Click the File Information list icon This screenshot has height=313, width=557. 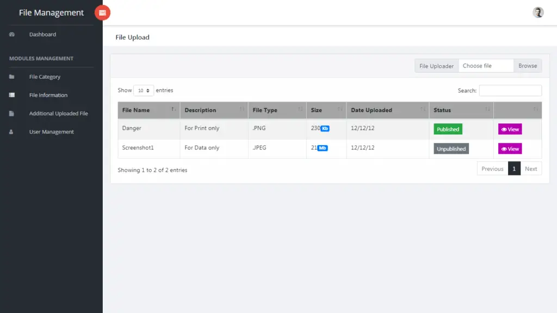[12, 95]
